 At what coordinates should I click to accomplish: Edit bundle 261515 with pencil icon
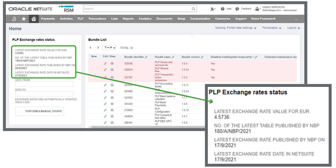pos(105,85)
